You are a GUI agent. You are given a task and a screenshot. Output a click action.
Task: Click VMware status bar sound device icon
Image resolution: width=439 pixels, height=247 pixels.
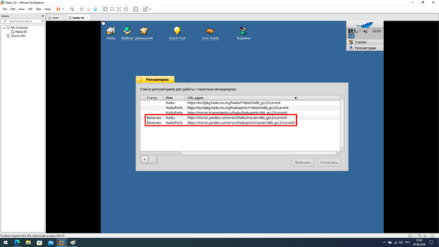[425, 236]
